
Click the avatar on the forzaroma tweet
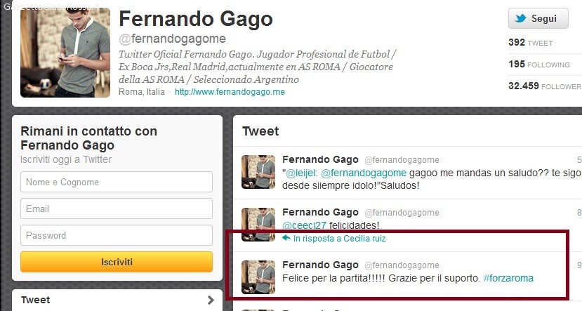[x=258, y=277]
